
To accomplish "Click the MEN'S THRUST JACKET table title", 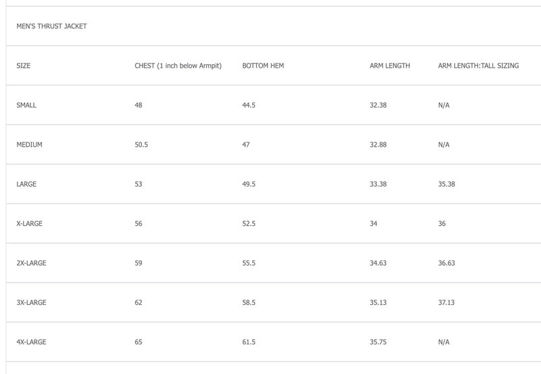I will pyautogui.click(x=51, y=26).
